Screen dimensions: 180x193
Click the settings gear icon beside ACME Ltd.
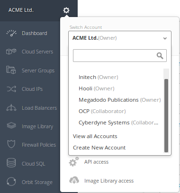[x=66, y=10]
